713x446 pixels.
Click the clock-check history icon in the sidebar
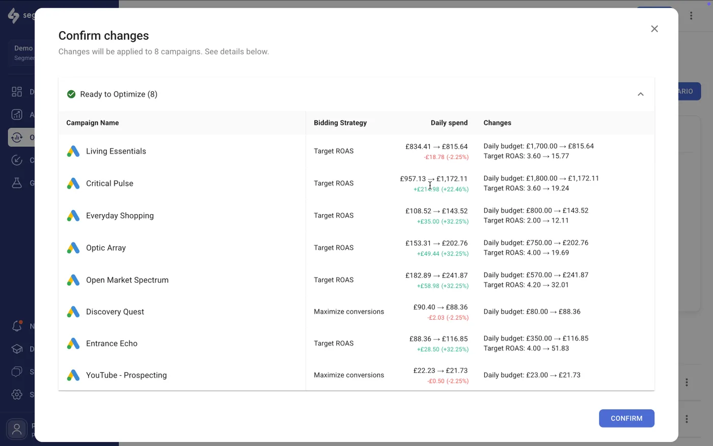pyautogui.click(x=17, y=160)
